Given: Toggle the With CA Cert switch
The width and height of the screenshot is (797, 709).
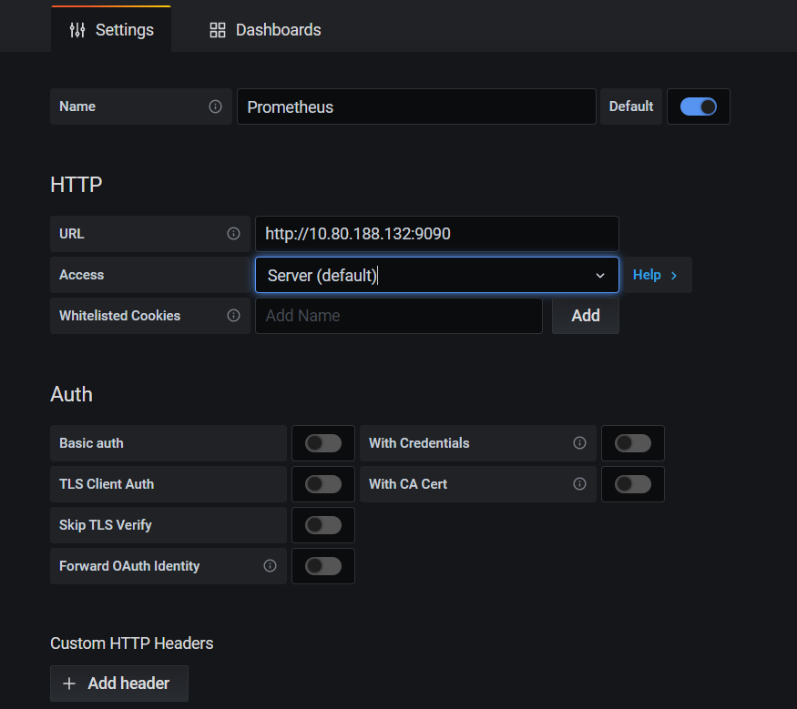Looking at the screenshot, I should tap(633, 484).
